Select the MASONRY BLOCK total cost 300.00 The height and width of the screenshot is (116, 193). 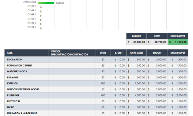point(136,71)
